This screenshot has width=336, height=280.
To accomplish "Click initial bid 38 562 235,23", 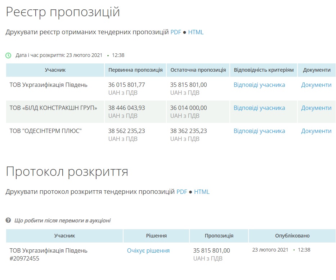I will click(127, 131).
